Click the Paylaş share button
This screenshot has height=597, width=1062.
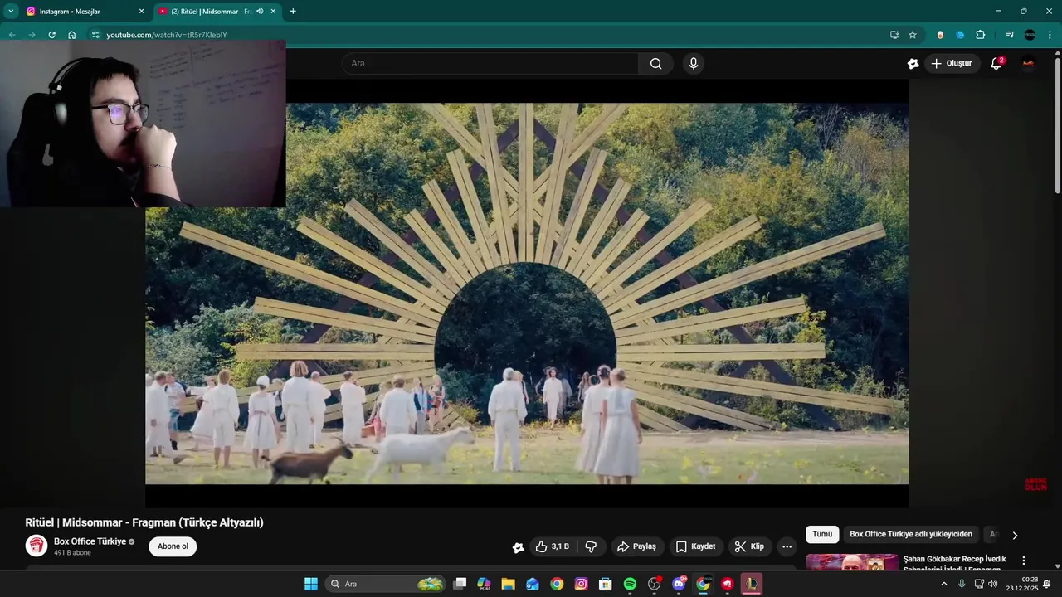pos(637,546)
